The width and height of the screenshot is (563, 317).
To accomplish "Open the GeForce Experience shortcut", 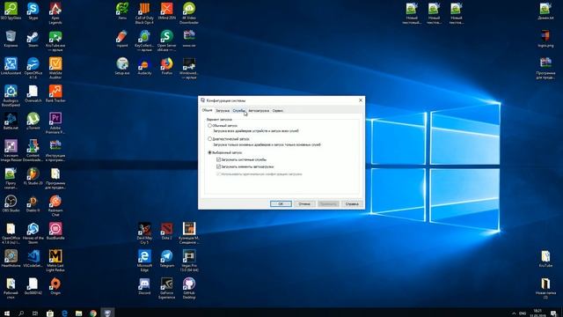I will pos(166,288).
